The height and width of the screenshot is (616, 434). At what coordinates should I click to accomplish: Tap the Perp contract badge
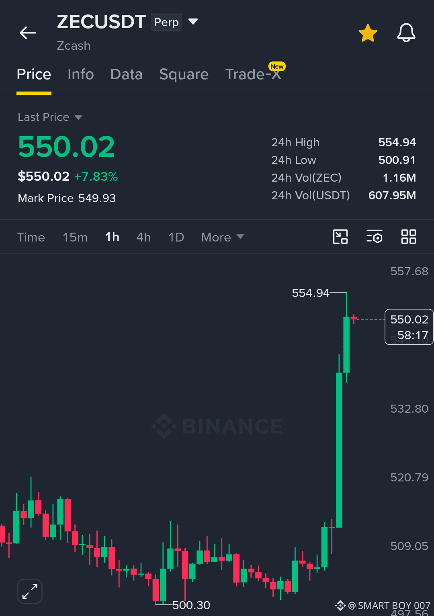[166, 22]
